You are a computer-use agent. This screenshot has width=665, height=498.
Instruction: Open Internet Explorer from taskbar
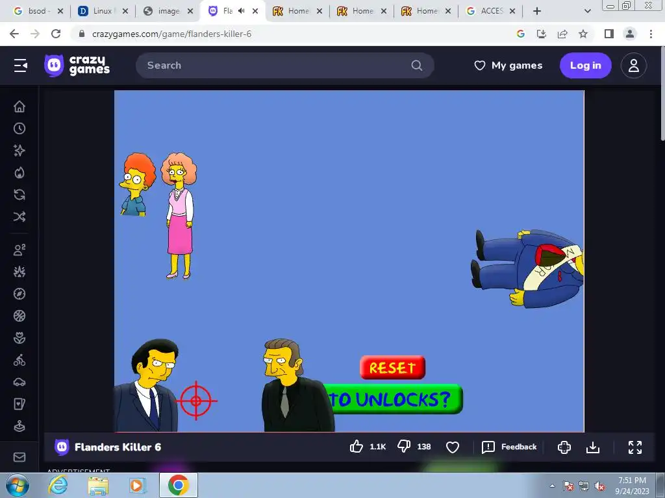58,485
